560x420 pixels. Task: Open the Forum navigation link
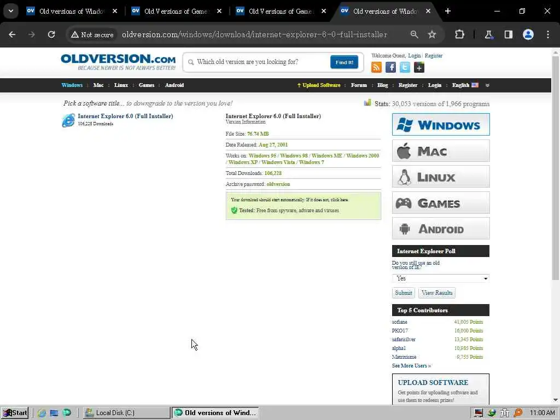pyautogui.click(x=359, y=85)
